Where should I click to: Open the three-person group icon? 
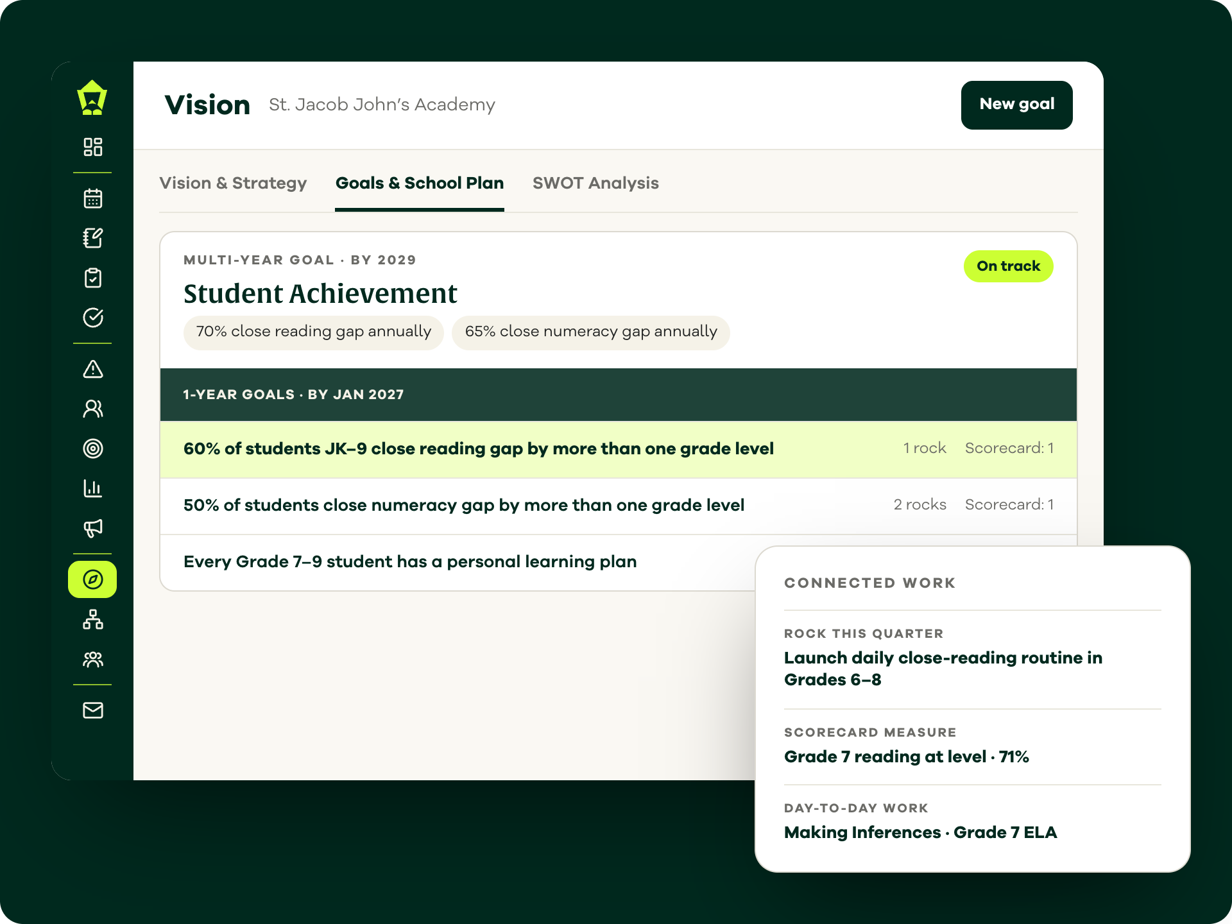click(93, 659)
